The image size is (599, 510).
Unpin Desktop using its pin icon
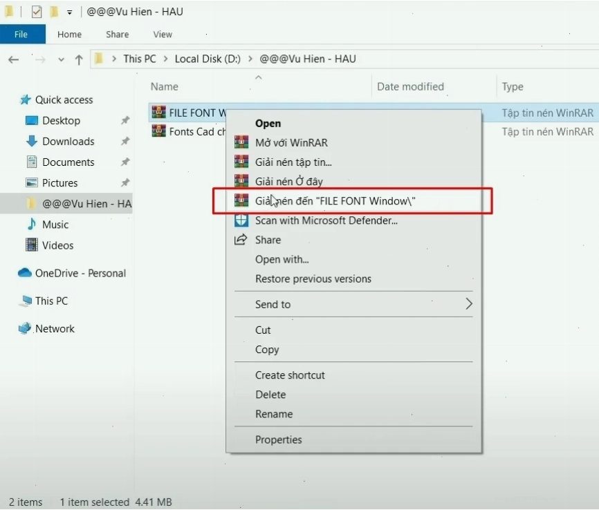[x=125, y=121]
